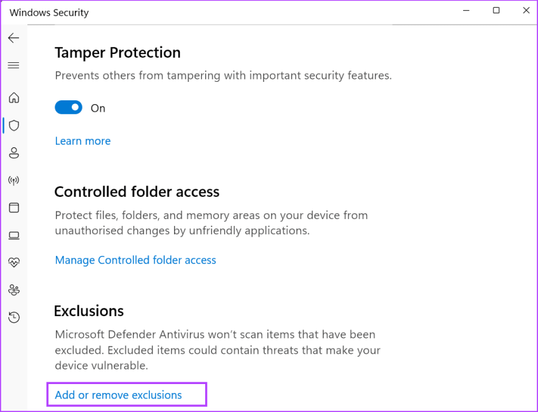Click the Windows Security title bar text
This screenshot has height=412, width=538.
click(x=49, y=12)
